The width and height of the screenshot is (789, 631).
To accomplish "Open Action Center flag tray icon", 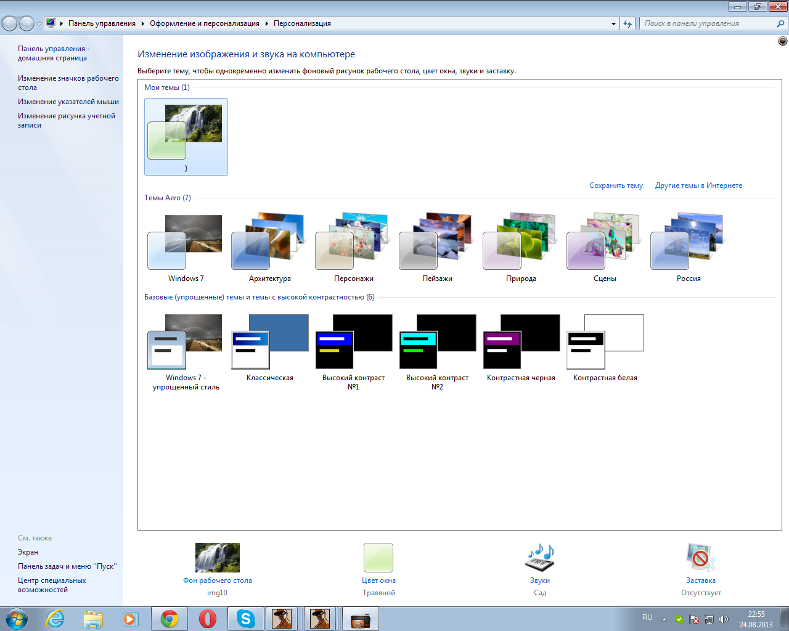I will 694,619.
